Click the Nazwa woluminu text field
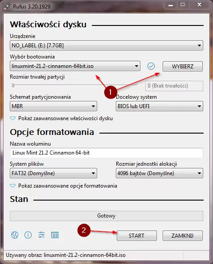Screen dimensions: 213x264 (106, 153)
